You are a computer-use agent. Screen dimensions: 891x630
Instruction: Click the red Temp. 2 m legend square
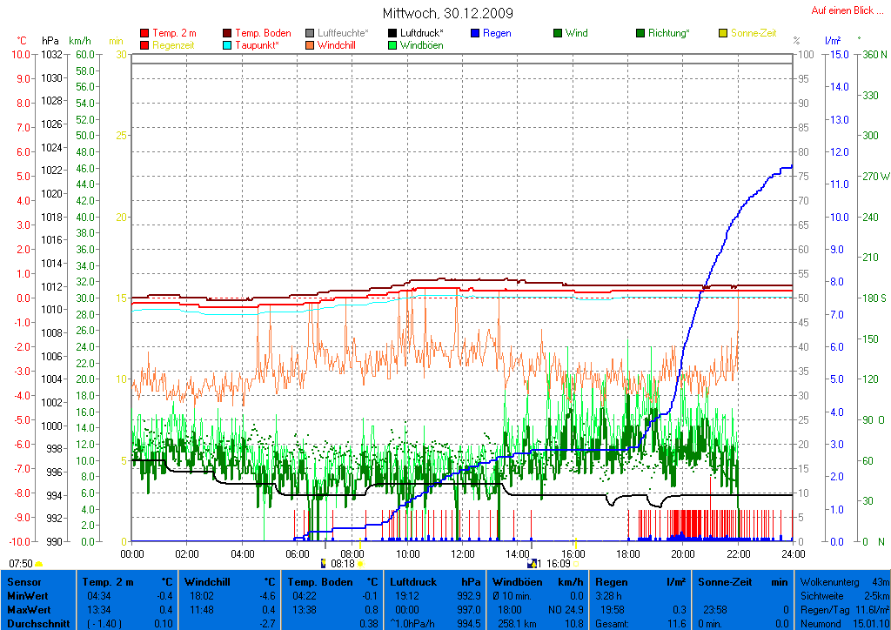click(x=144, y=33)
